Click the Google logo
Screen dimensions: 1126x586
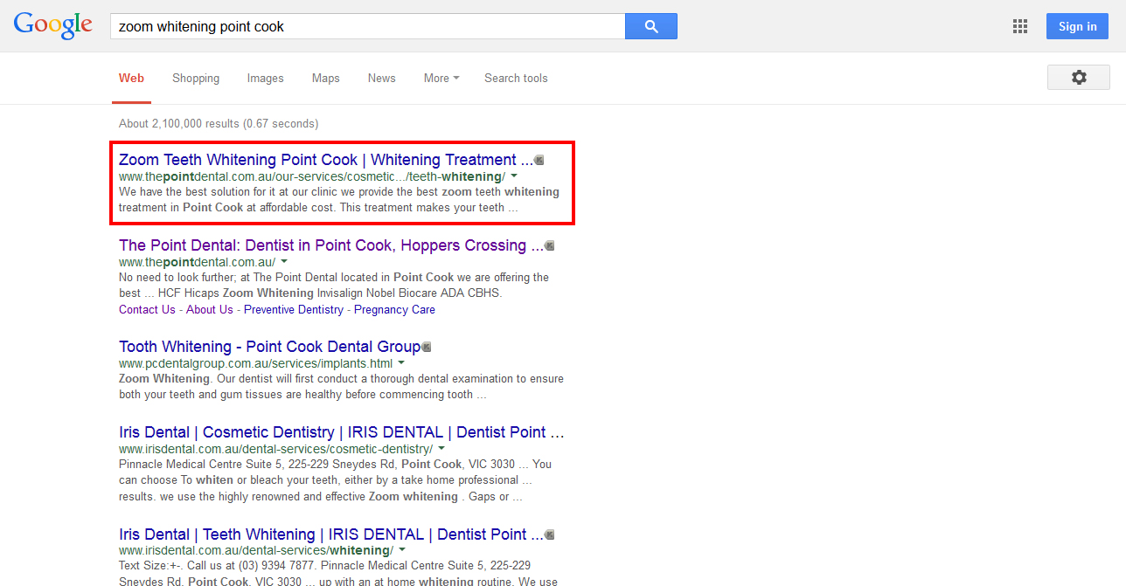click(x=52, y=25)
